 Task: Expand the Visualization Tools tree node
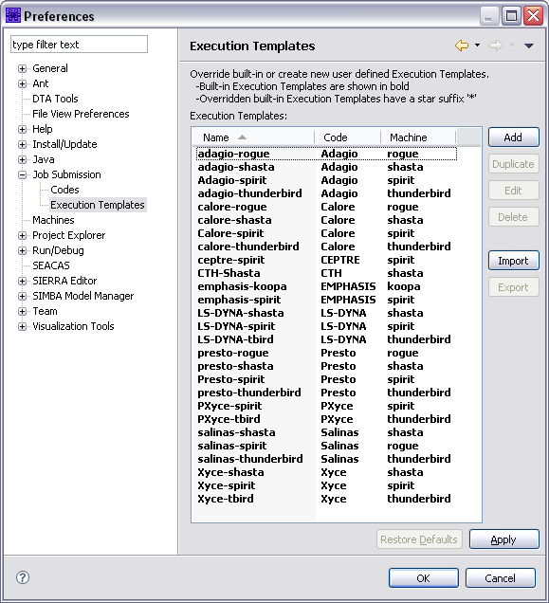[x=23, y=326]
